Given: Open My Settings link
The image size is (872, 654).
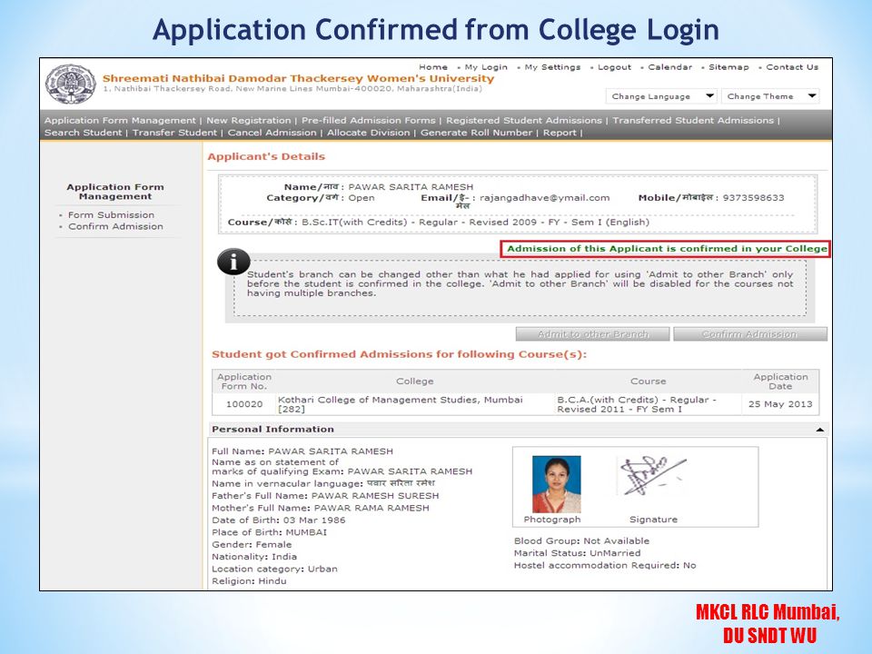Looking at the screenshot, I should click(x=552, y=67).
